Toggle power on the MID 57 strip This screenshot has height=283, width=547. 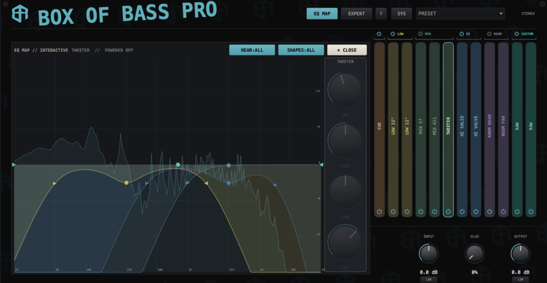click(421, 212)
